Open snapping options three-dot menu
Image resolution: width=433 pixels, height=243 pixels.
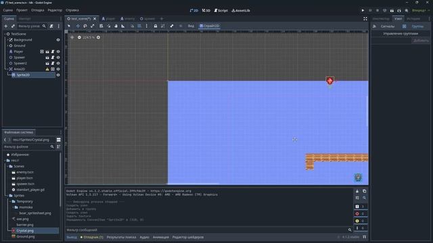click(147, 26)
